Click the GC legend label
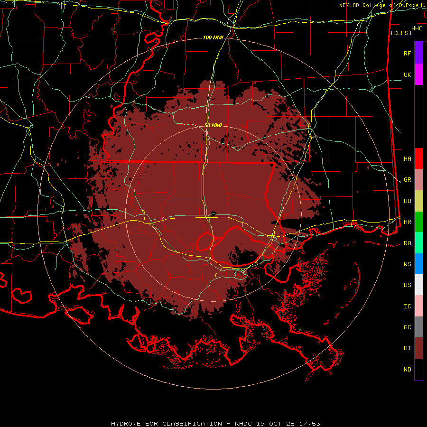The image size is (427, 427). 407,327
